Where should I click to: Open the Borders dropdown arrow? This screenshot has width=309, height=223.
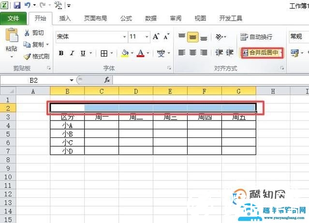tap(112, 53)
